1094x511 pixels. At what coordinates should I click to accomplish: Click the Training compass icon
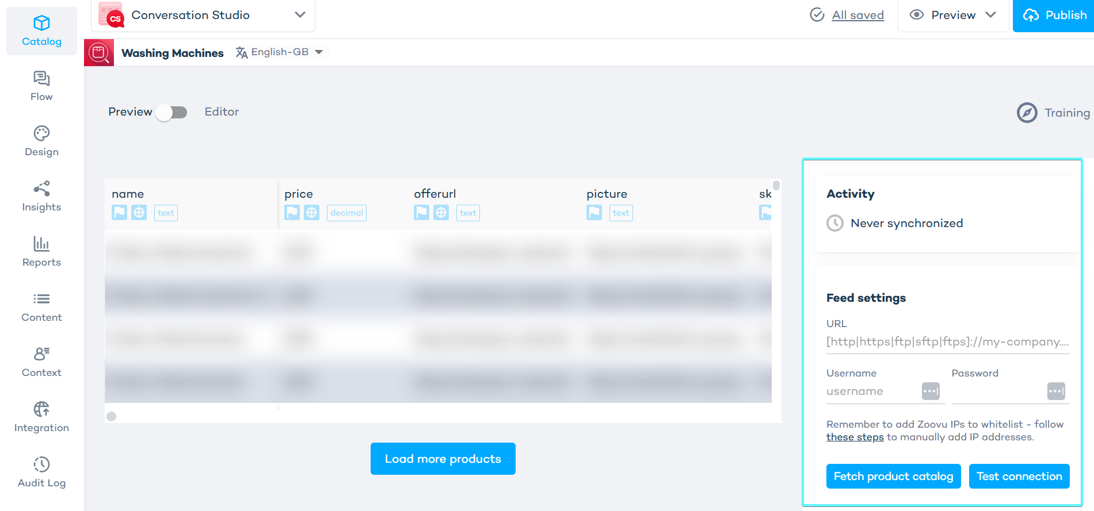coord(1027,113)
